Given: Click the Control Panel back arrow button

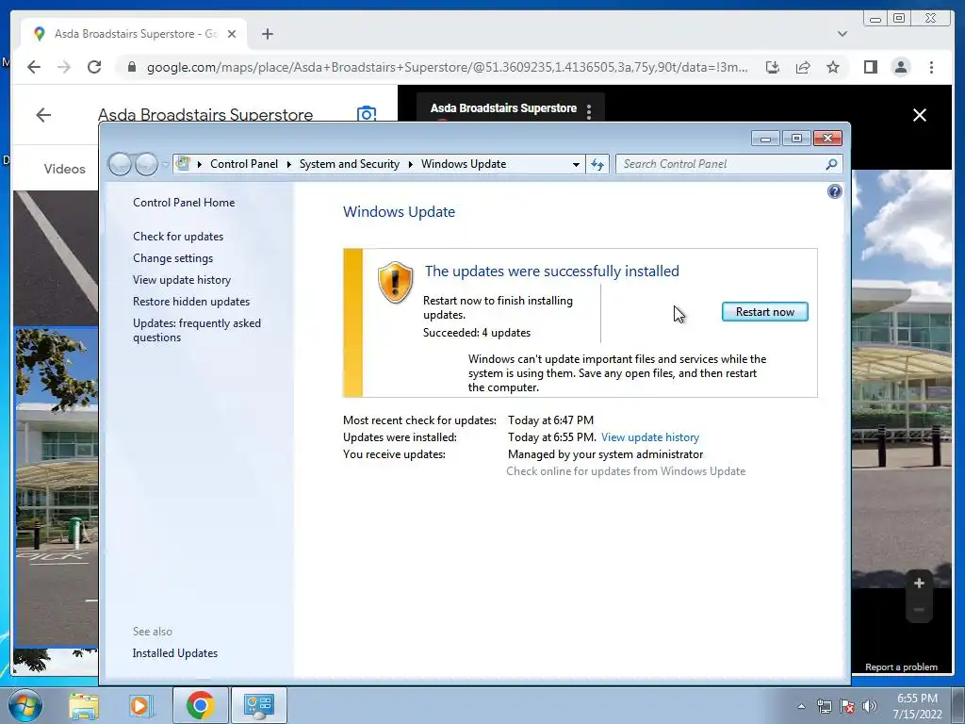Looking at the screenshot, I should [120, 164].
